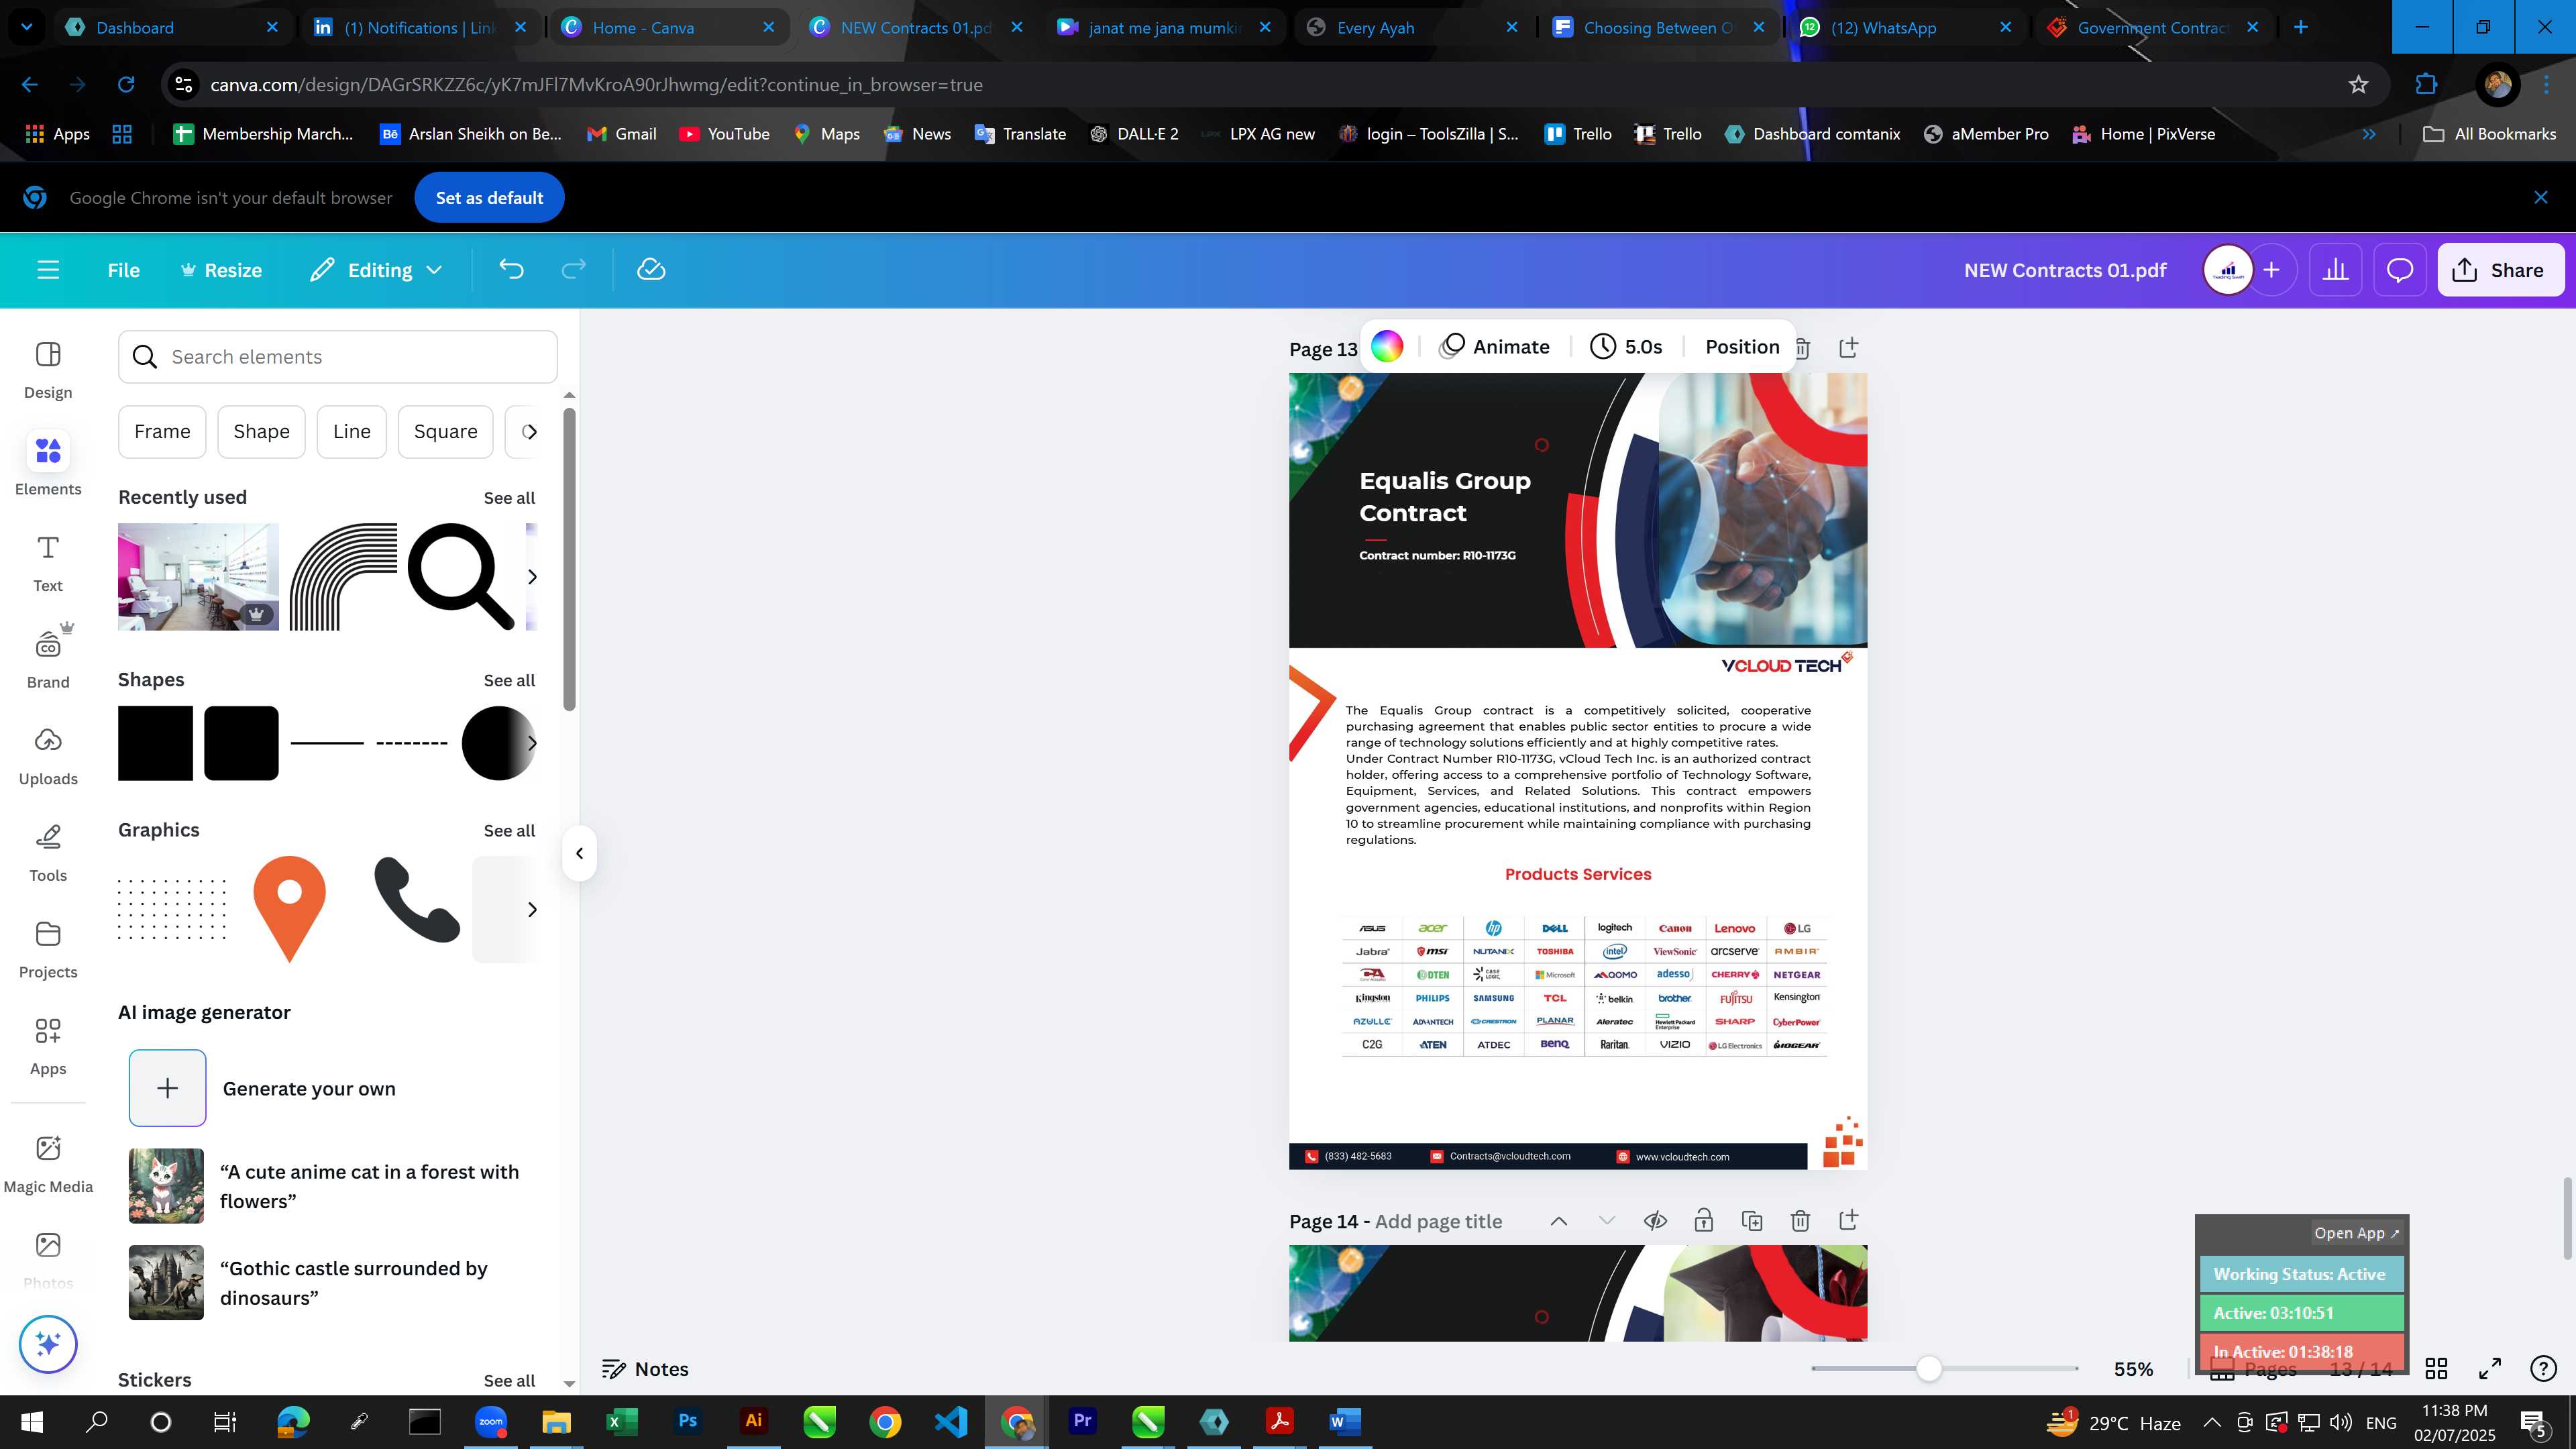Open the Uploads sidebar panel
2576x1449 pixels.
48,757
